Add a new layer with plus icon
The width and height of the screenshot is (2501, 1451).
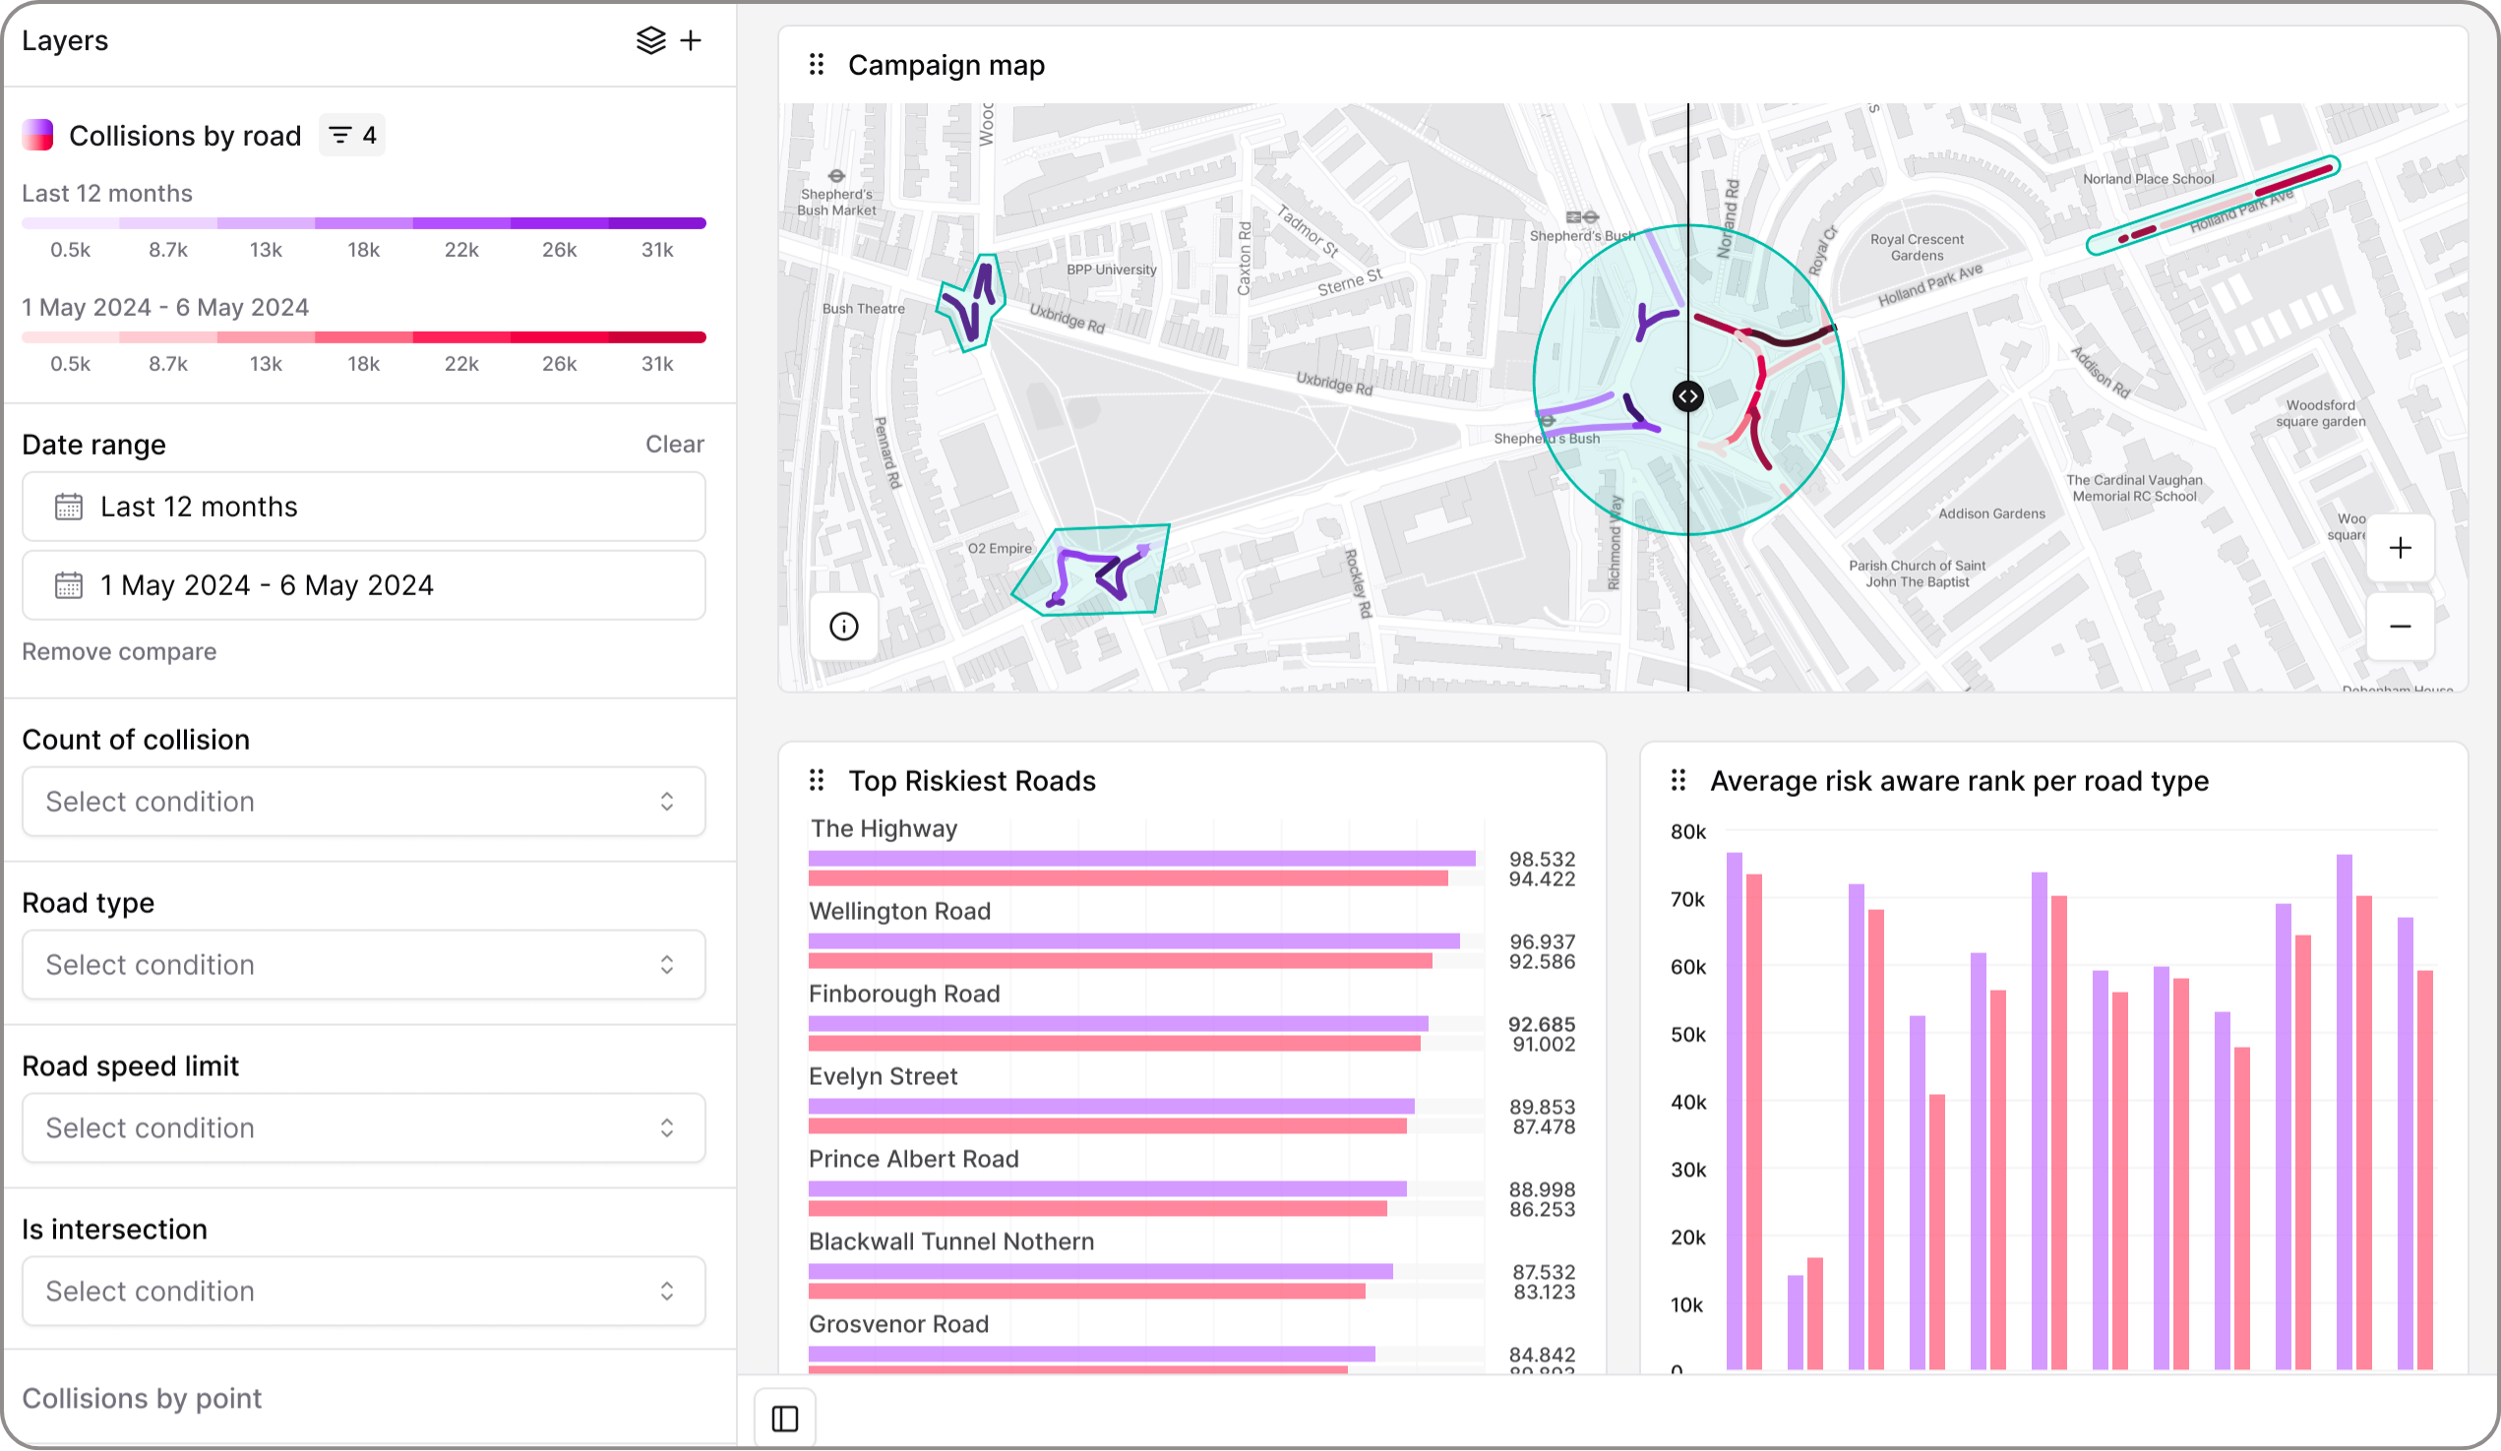(x=691, y=40)
